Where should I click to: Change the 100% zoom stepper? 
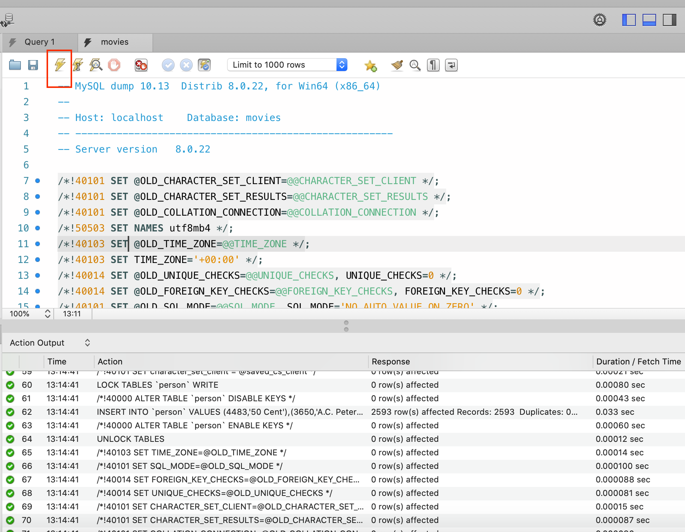coord(47,314)
